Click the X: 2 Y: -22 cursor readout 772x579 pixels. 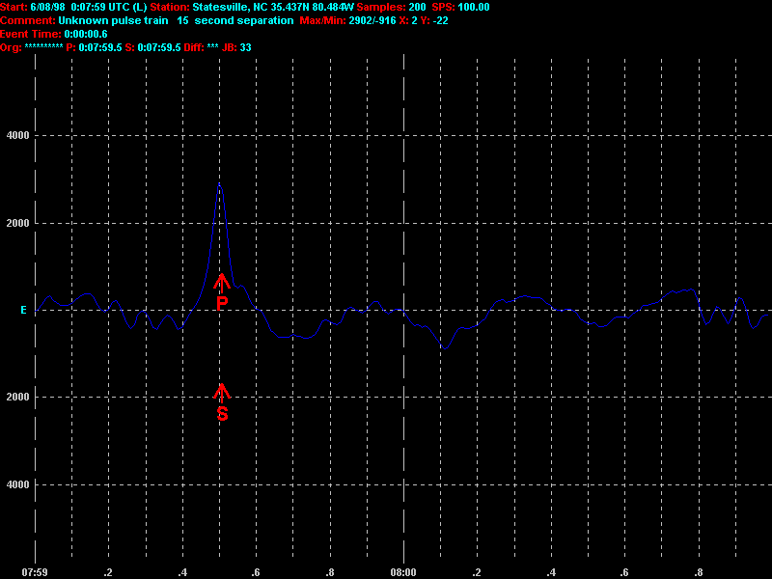click(x=434, y=20)
